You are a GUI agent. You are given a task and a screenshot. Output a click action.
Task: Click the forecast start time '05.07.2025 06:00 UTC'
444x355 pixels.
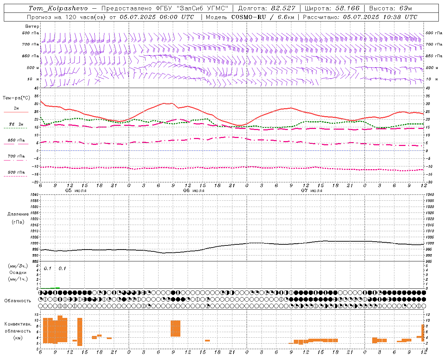click(x=157, y=17)
